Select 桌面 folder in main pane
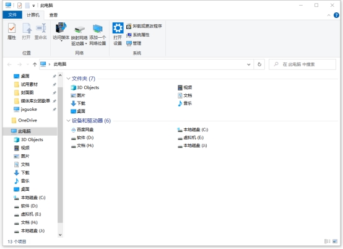This screenshot has width=343, height=249. pyautogui.click(x=78, y=111)
